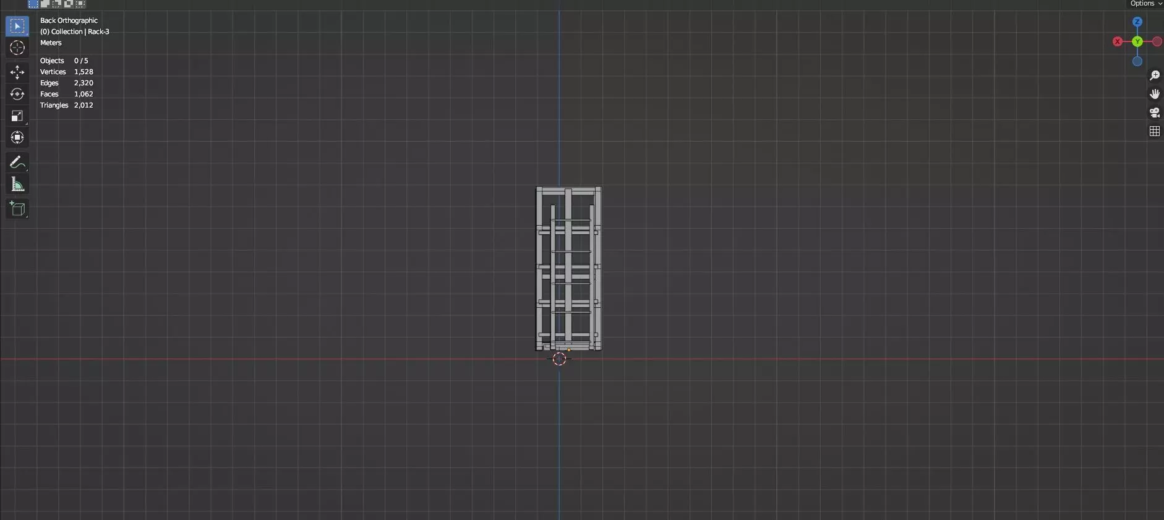Screen dimensions: 1164x520
Task: Click the '(0) Collection | Rack-3' text
Action: 75,32
